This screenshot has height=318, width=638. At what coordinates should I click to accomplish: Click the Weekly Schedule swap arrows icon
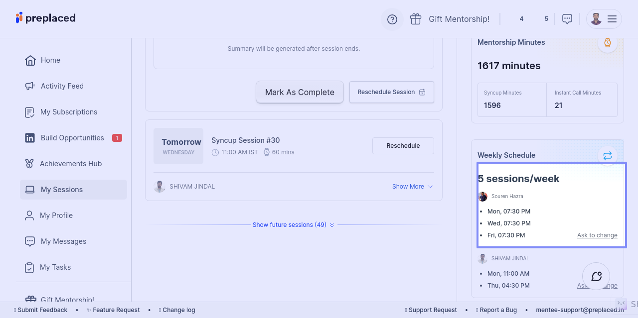coord(607,156)
